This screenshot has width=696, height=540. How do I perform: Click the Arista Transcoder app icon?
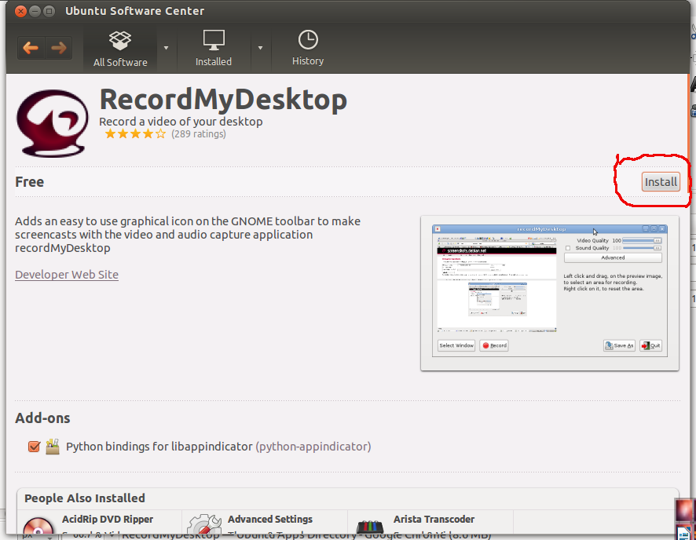point(370,526)
